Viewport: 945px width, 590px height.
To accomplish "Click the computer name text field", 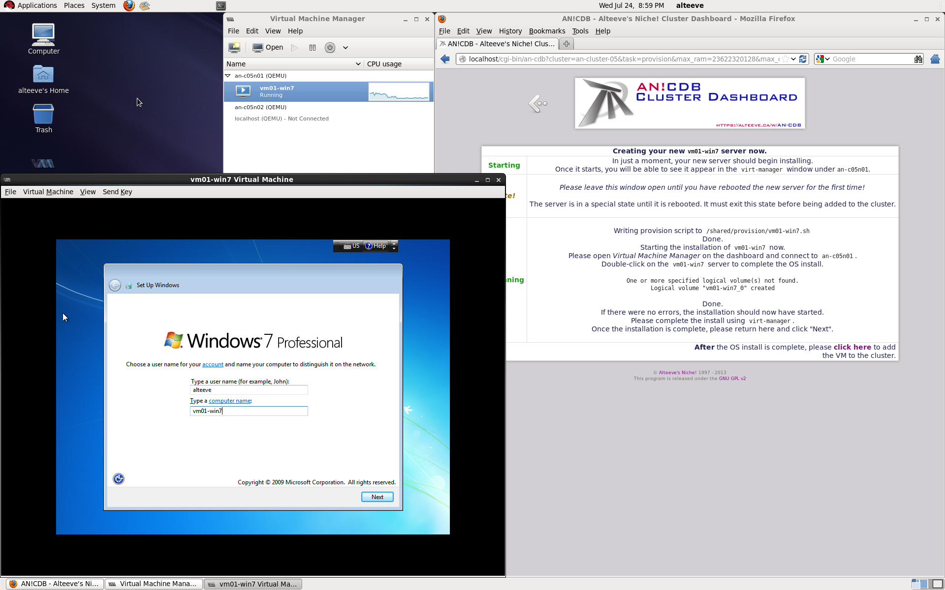I will point(249,411).
